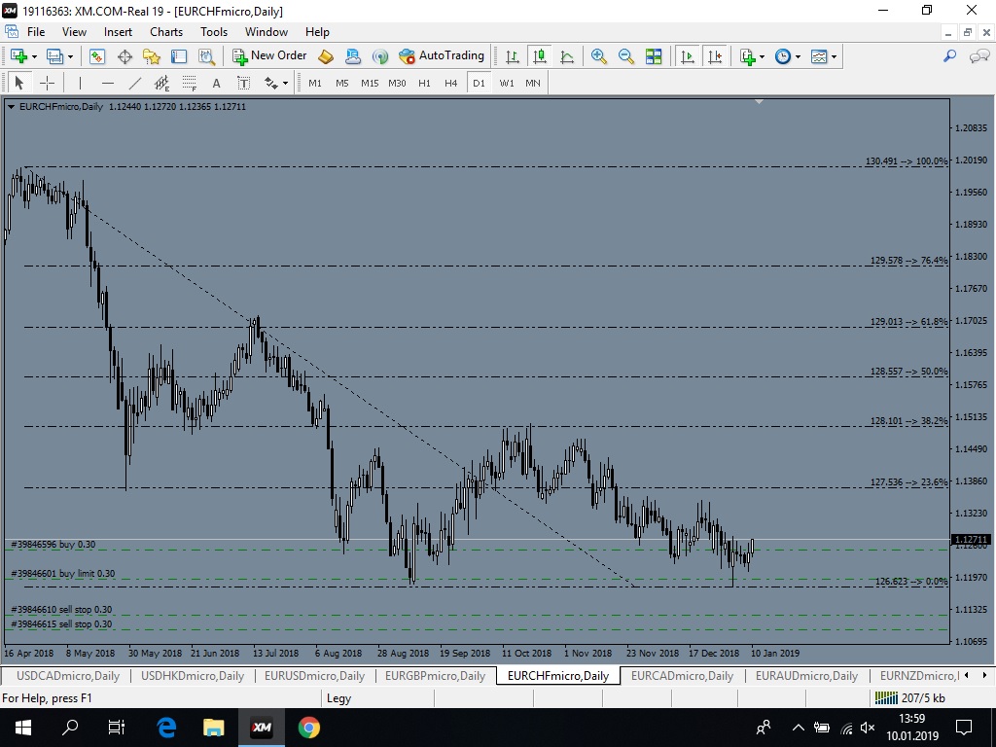The width and height of the screenshot is (996, 747).
Task: Switch chart to Bar Chart mode
Action: 512,56
